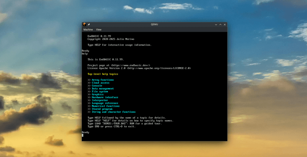Minimize the QEMU window
The height and width of the screenshot is (157, 307).
pyautogui.click(x=216, y=25)
